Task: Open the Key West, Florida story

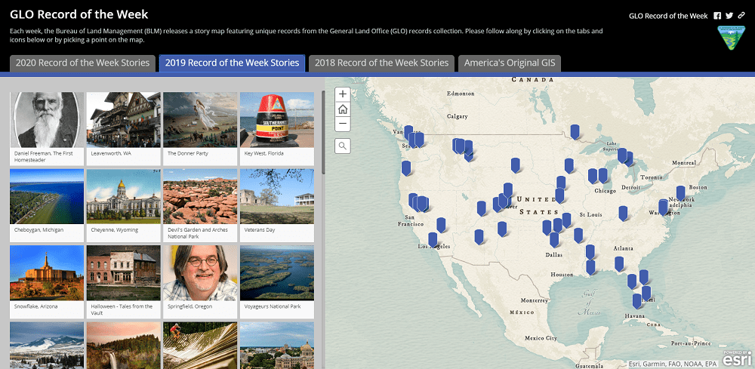Action: (277, 129)
